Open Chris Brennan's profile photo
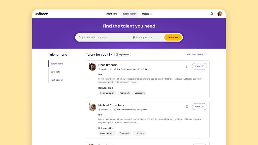The width and height of the screenshot is (258, 145). 92,67
